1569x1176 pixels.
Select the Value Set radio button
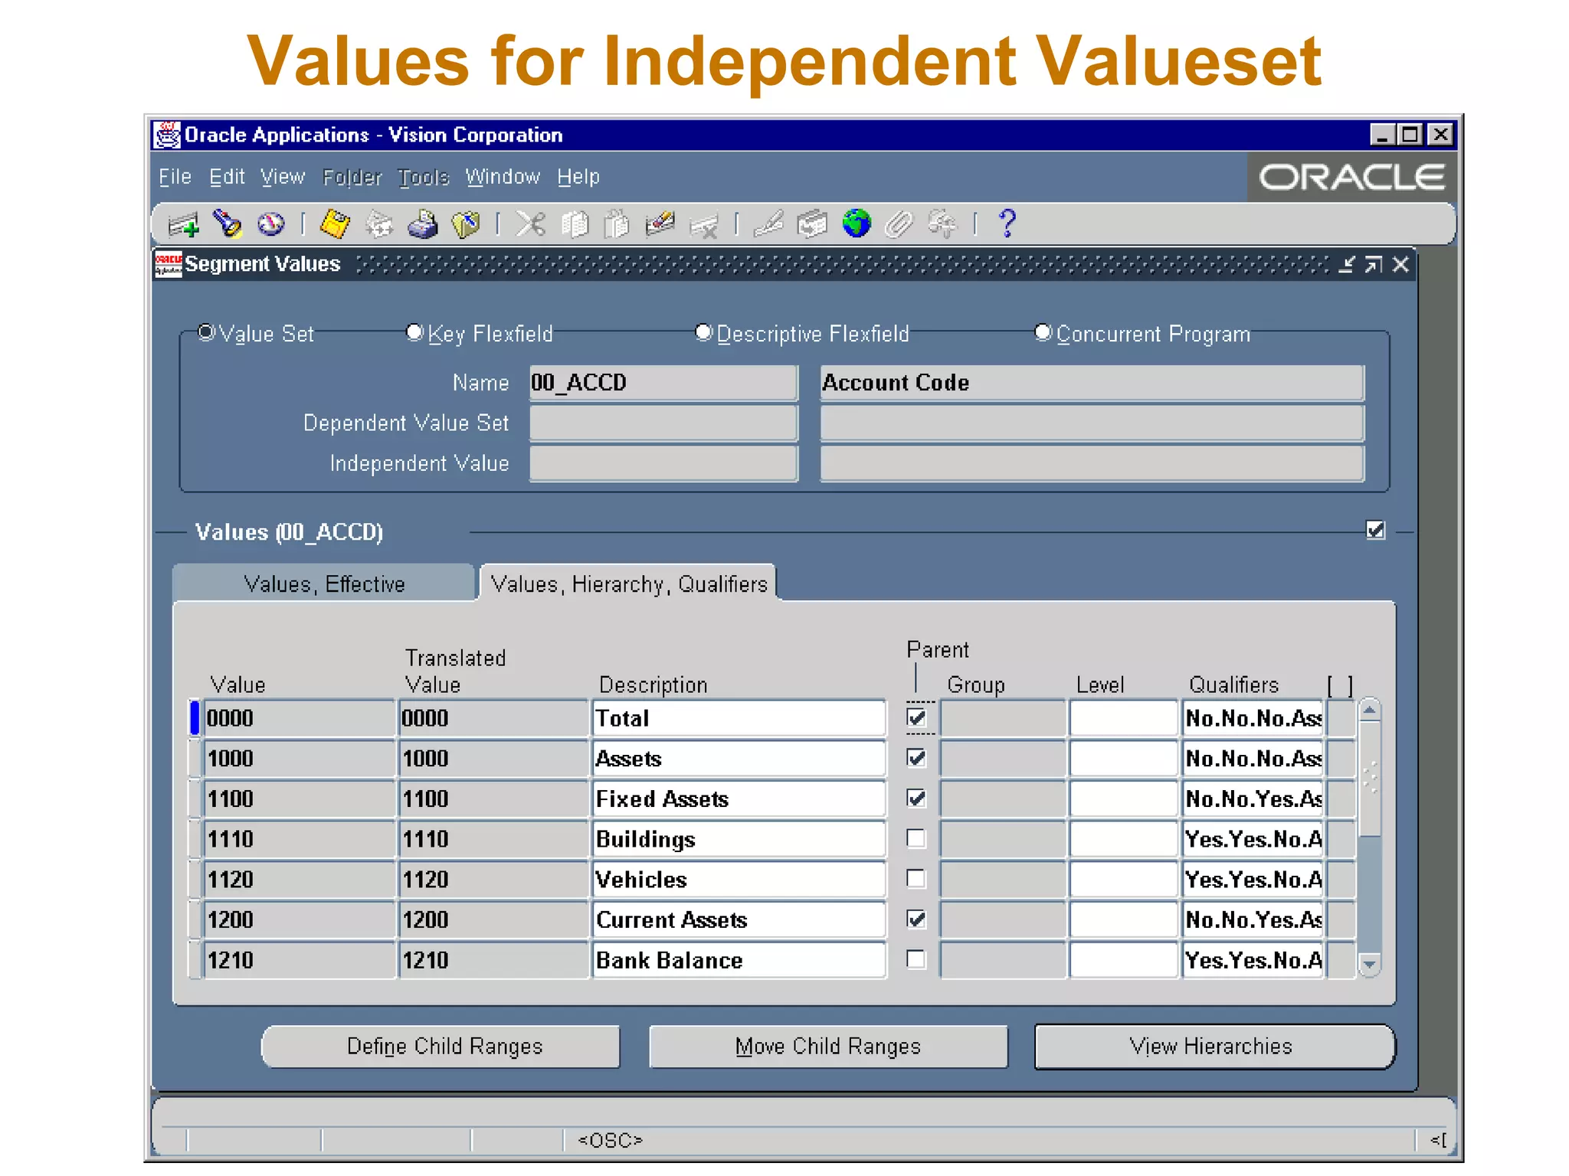pyautogui.click(x=206, y=332)
